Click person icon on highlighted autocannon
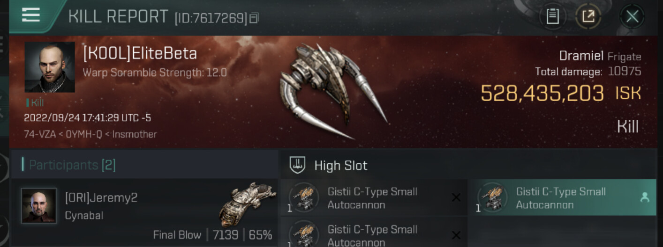The image size is (663, 247). point(645,197)
